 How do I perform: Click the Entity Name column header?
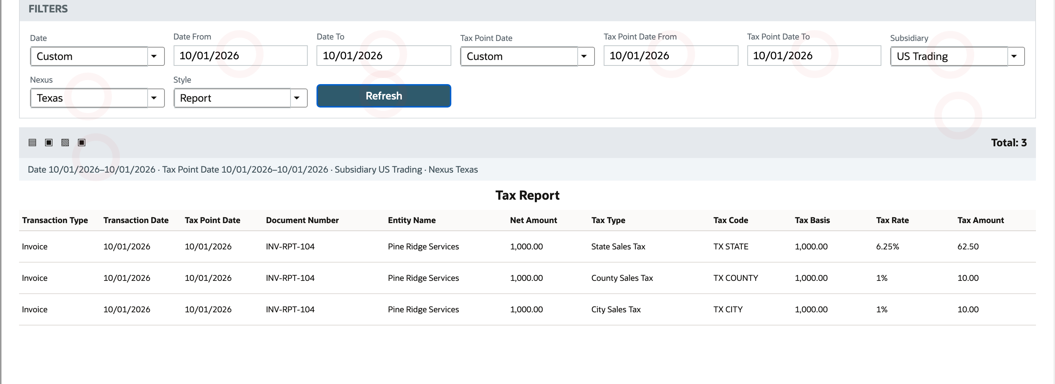412,221
